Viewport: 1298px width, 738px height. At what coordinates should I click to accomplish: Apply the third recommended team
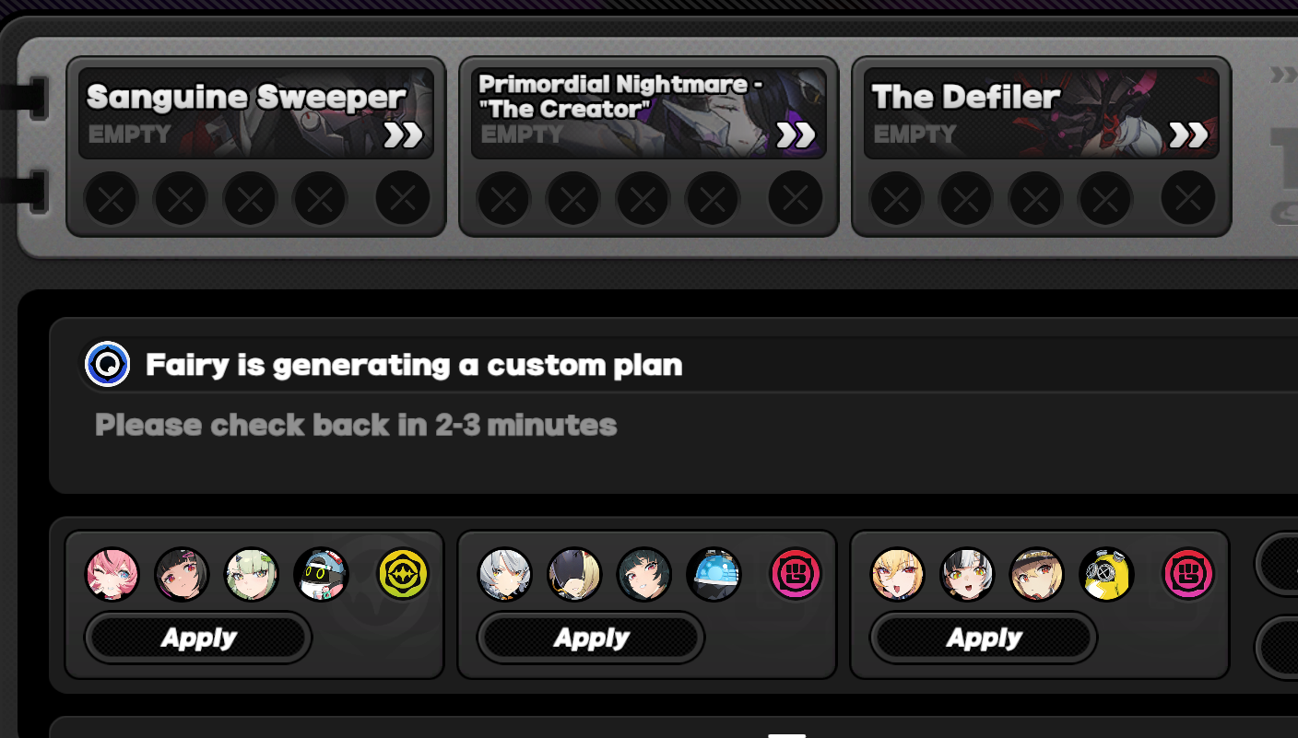(x=984, y=638)
